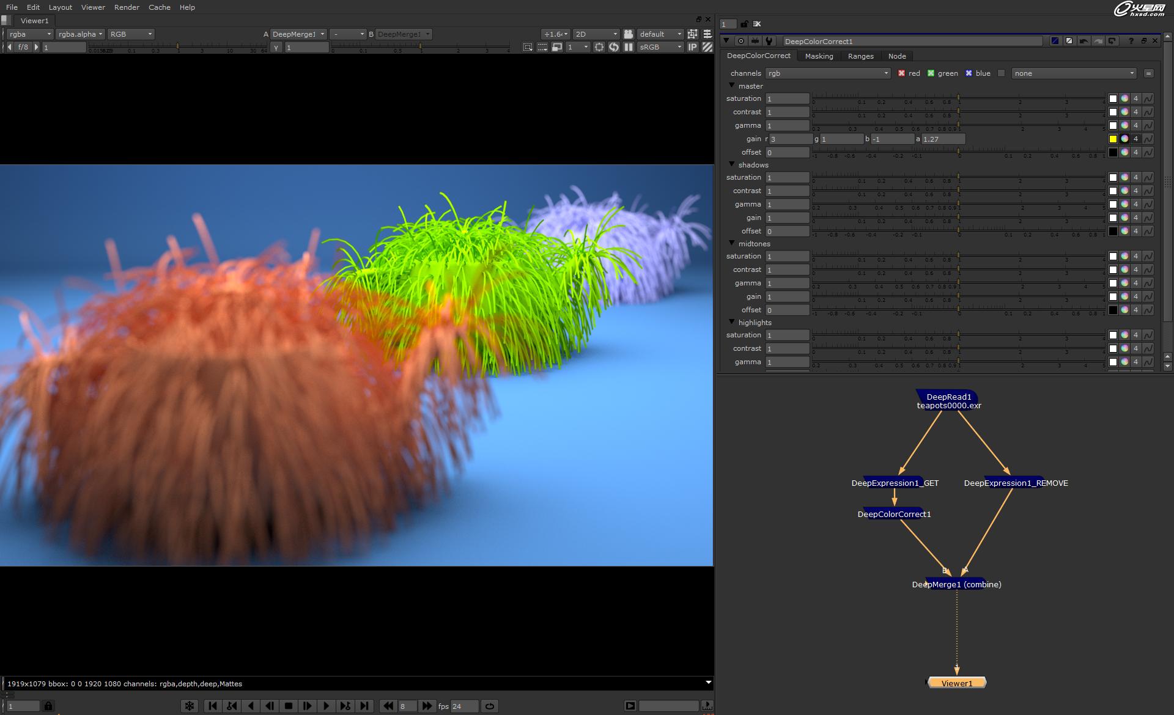Click the revert arrow in DeepColorCorrect1 header

(x=1112, y=41)
